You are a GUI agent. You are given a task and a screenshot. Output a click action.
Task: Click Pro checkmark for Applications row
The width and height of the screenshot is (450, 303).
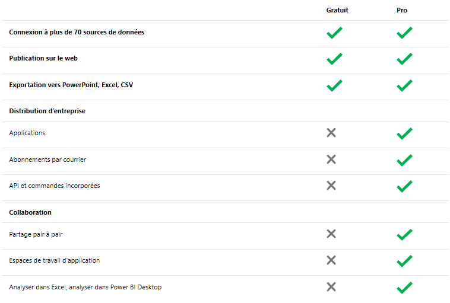[x=404, y=133]
